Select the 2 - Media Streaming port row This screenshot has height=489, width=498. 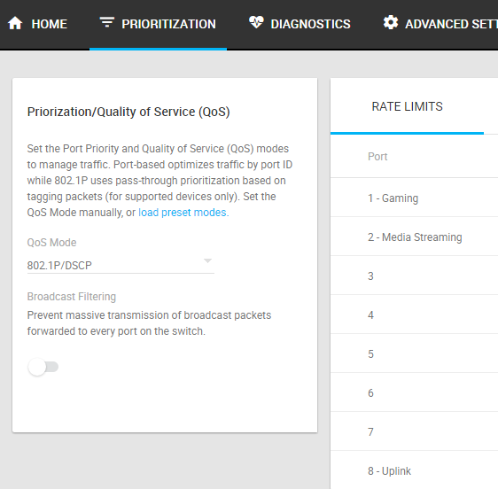414,237
